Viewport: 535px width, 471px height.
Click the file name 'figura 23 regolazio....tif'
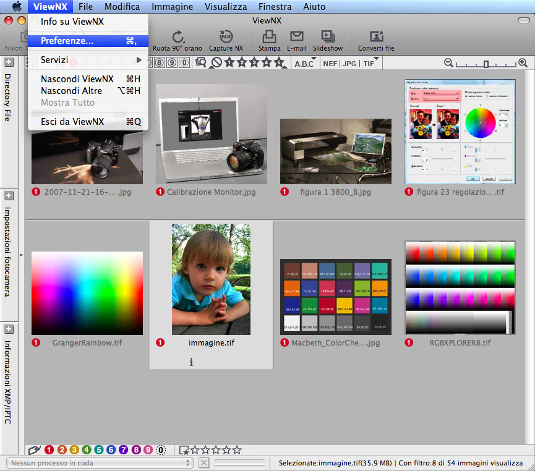(x=460, y=192)
